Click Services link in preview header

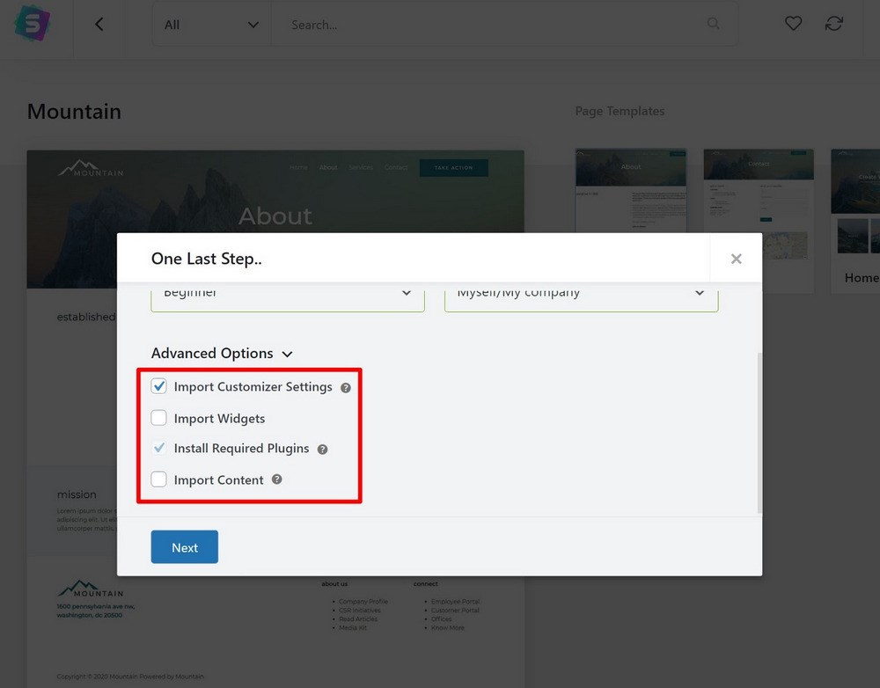click(360, 167)
